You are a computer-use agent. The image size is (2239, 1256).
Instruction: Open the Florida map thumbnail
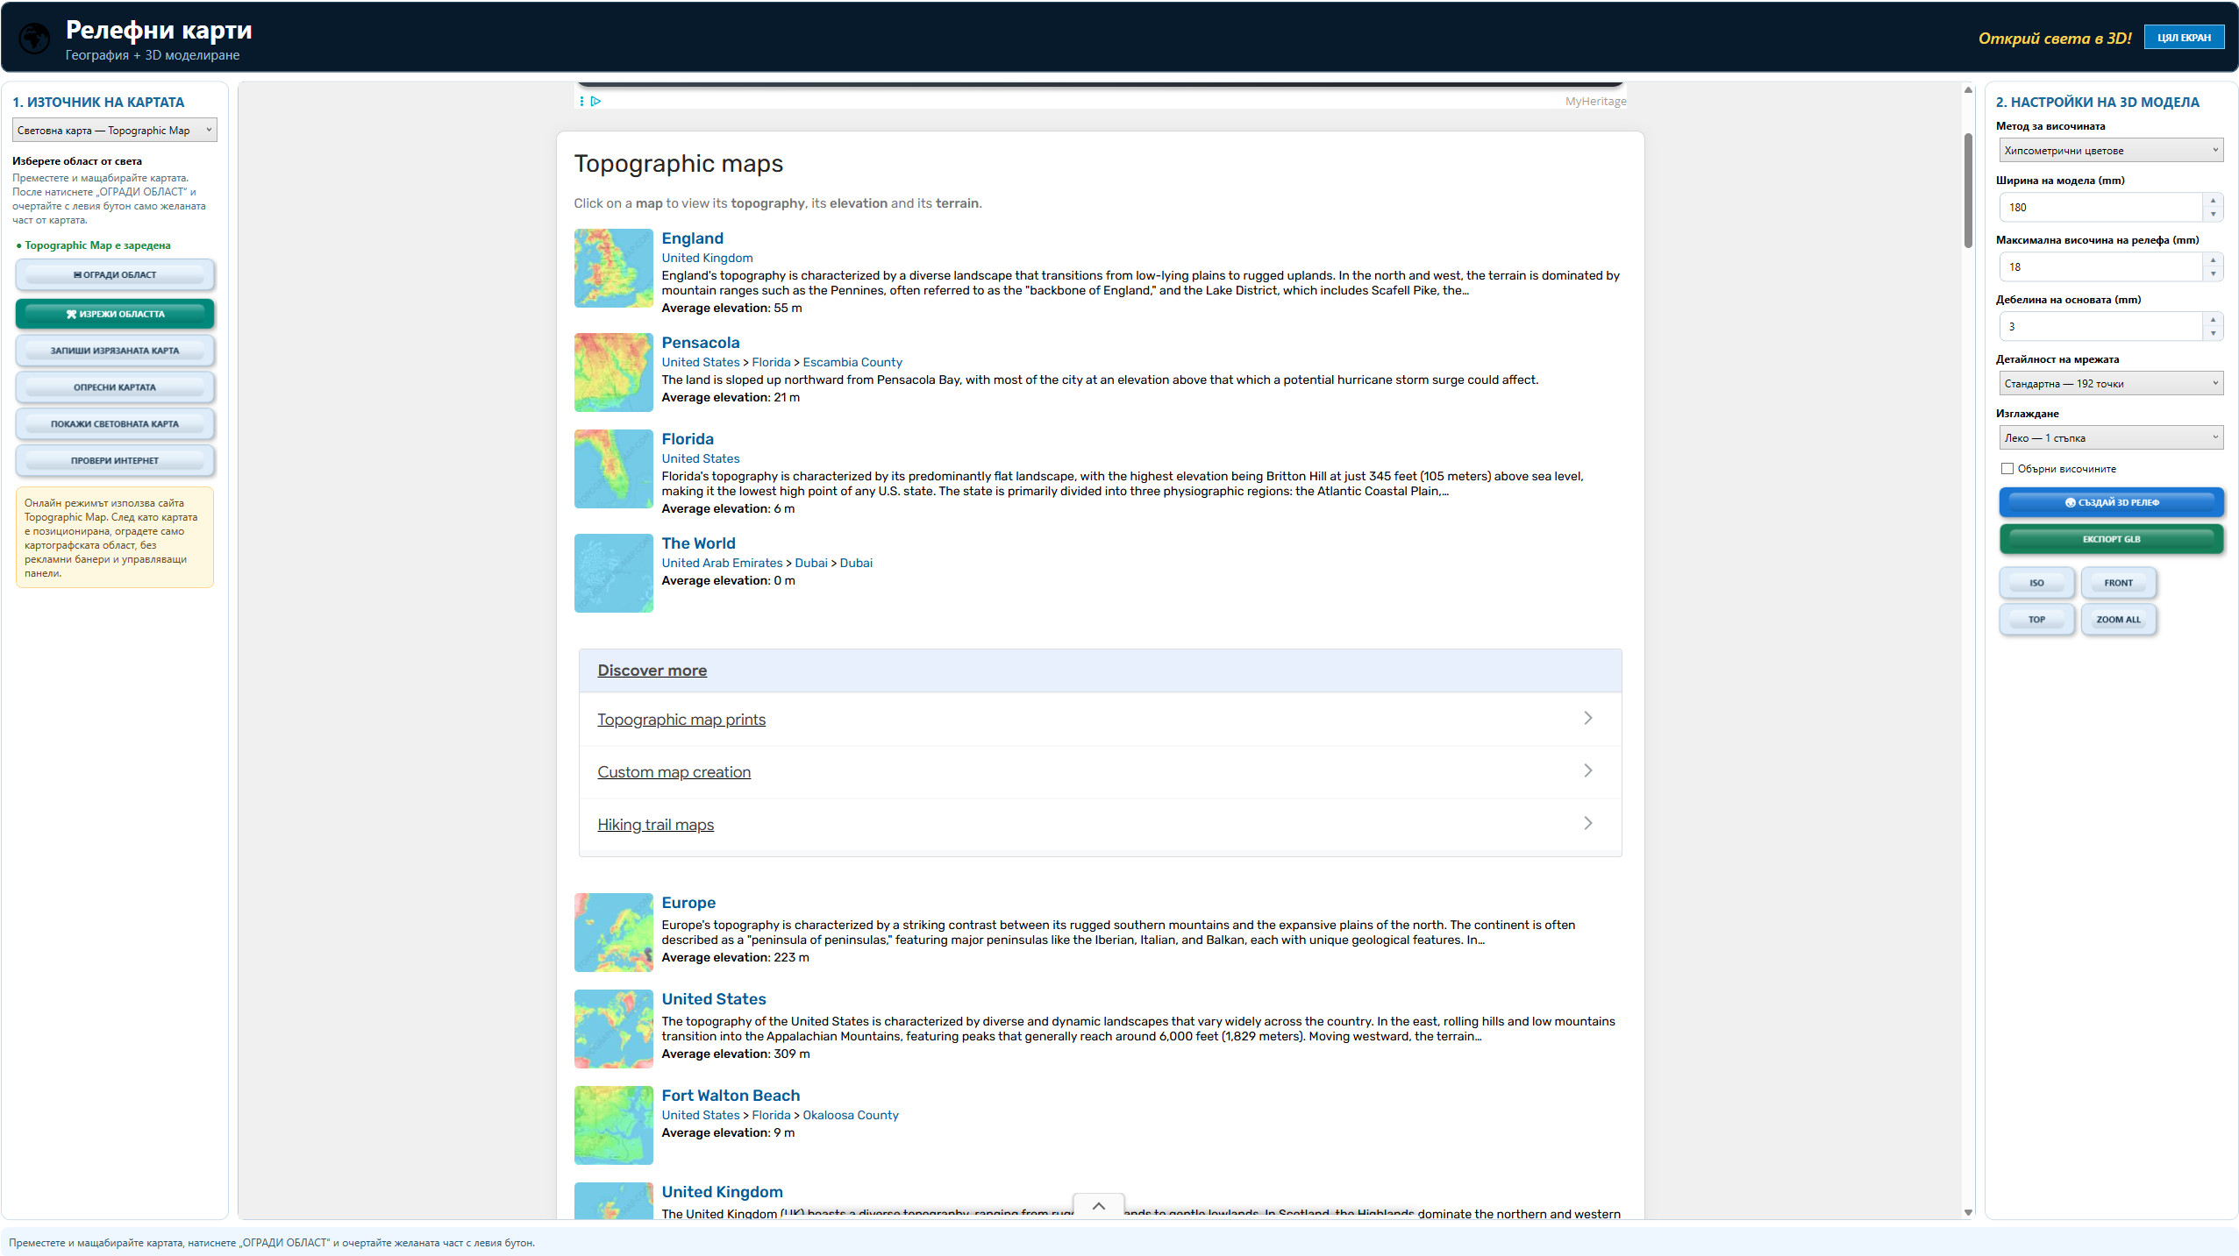(x=613, y=469)
